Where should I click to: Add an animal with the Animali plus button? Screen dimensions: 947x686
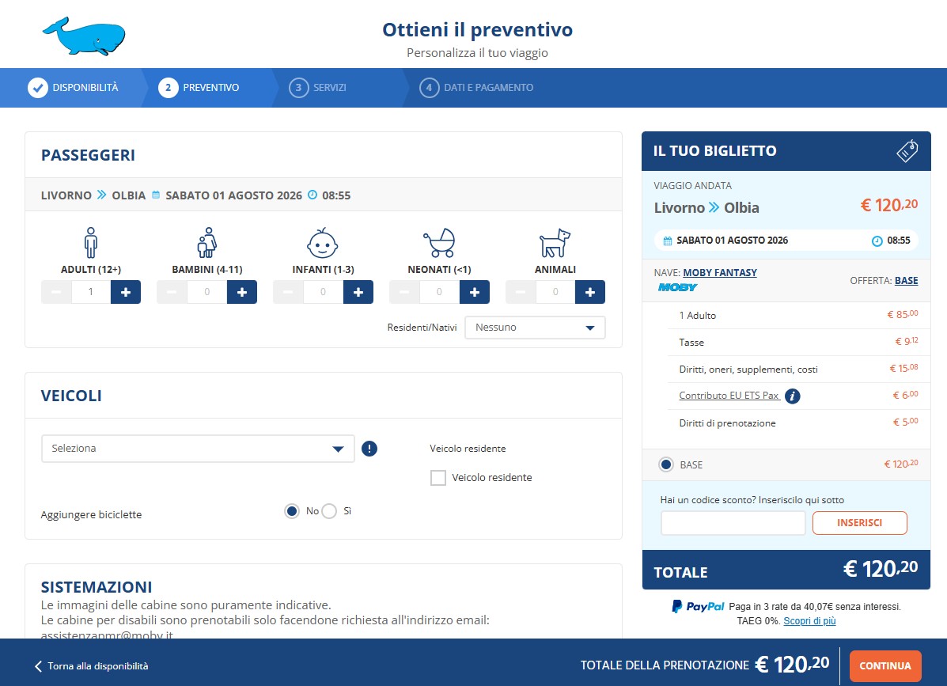590,292
